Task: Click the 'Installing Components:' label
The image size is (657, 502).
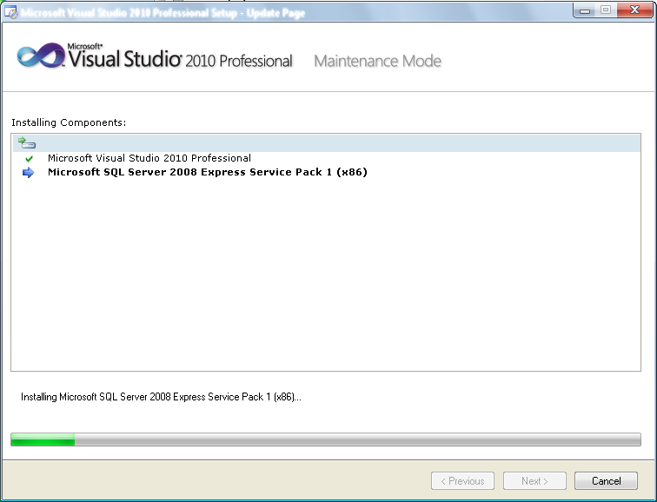Action: [69, 122]
